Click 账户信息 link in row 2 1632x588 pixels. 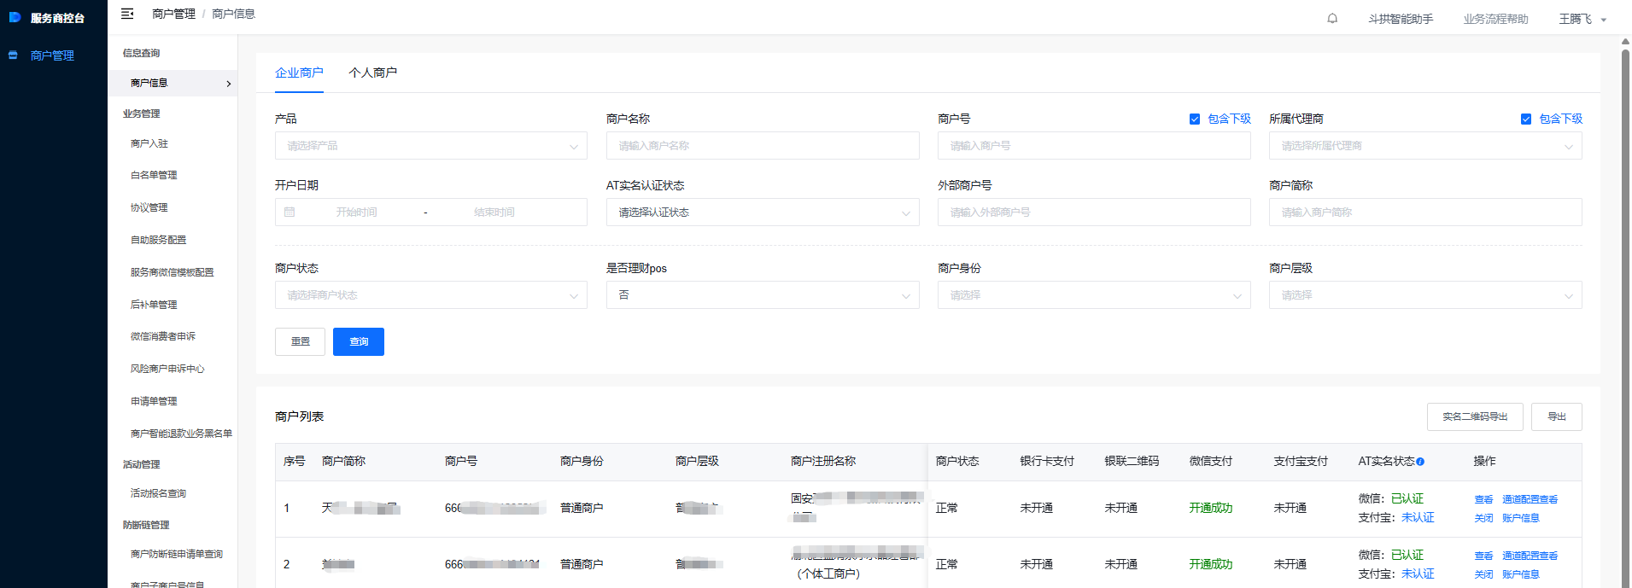[1520, 574]
